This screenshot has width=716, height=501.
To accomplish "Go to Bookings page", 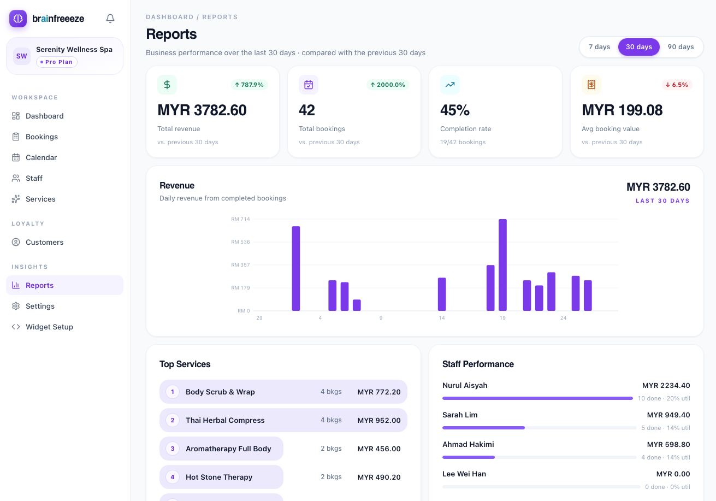I will [x=64, y=137].
